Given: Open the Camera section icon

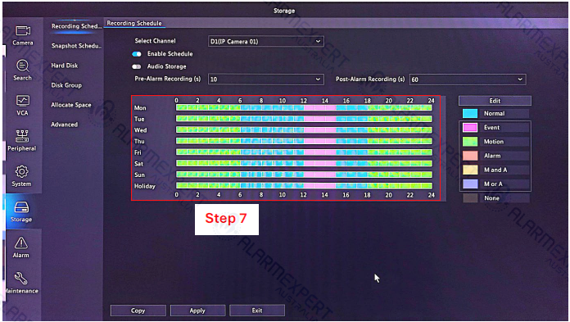Looking at the screenshot, I should [23, 31].
